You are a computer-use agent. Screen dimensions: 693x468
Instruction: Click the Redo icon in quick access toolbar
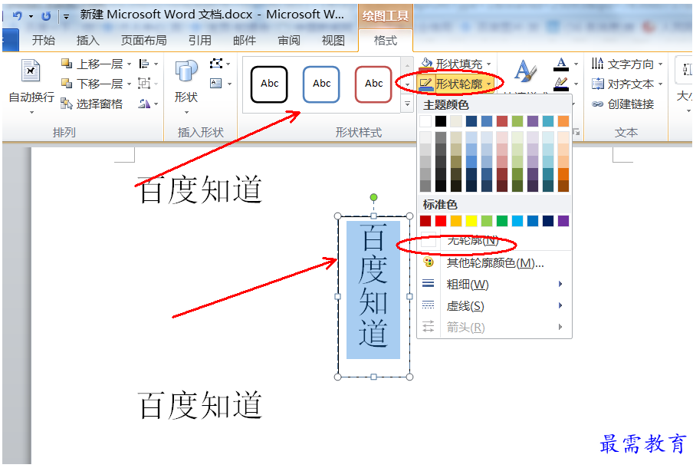click(x=46, y=16)
